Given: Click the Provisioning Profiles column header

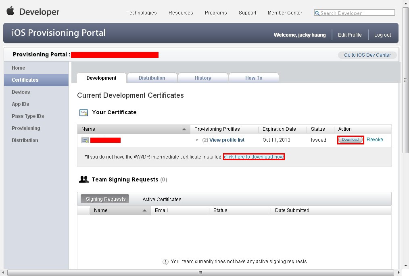Looking at the screenshot, I should 224,129.
